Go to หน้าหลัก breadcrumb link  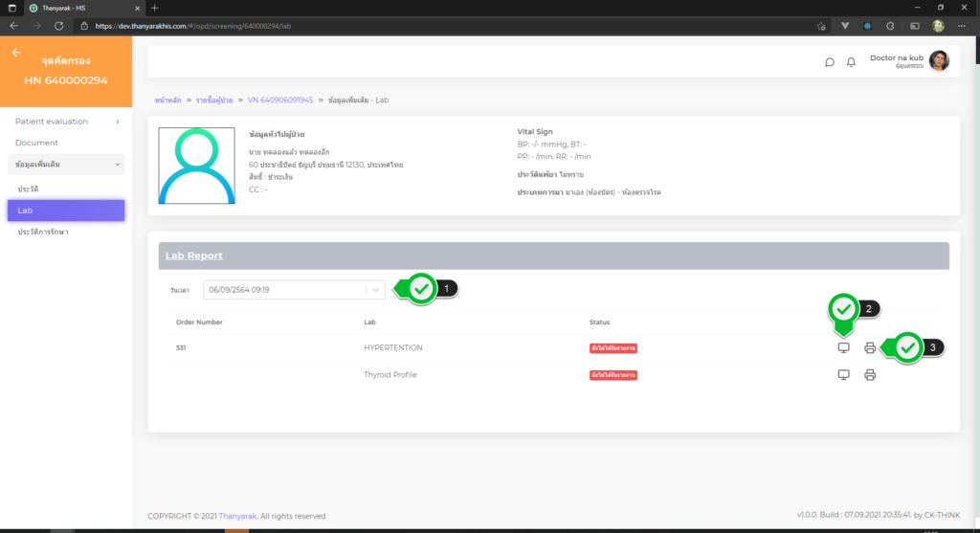pyautogui.click(x=169, y=100)
